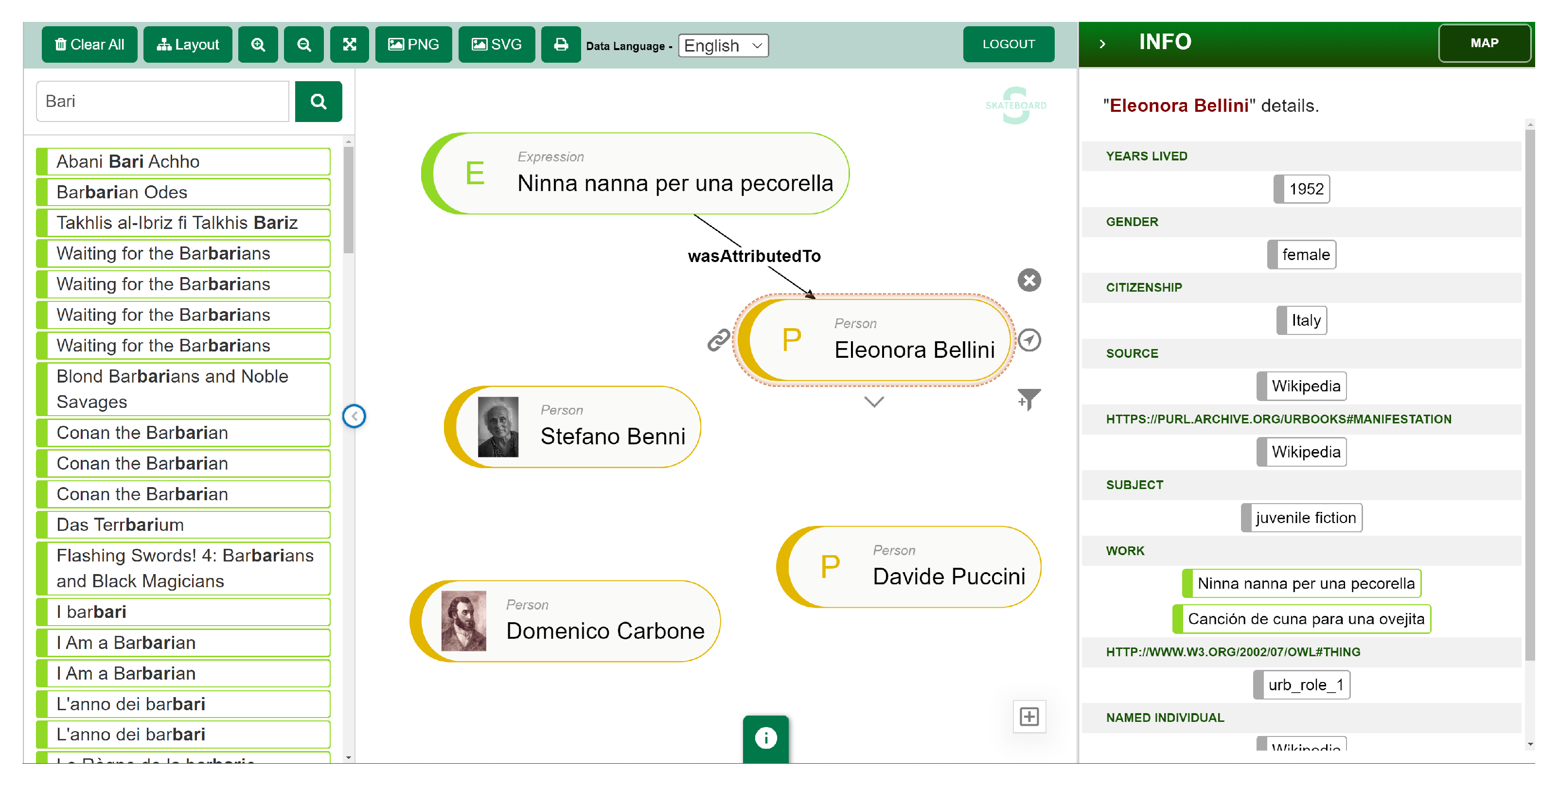Expand the chevron below Eleonora Bellini node

[x=874, y=402]
